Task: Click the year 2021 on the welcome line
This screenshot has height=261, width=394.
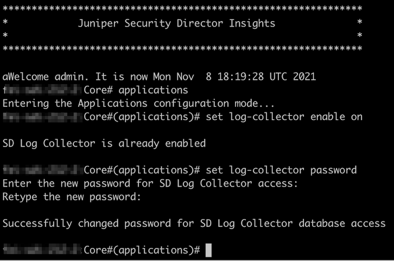Action: click(304, 77)
